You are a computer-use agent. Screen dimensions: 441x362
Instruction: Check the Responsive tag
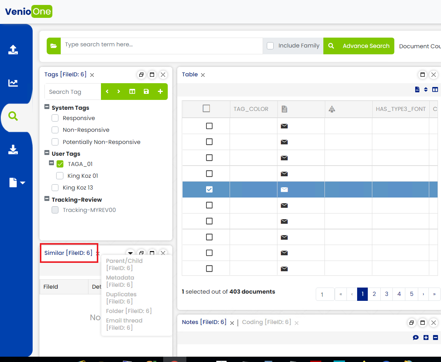(x=55, y=118)
